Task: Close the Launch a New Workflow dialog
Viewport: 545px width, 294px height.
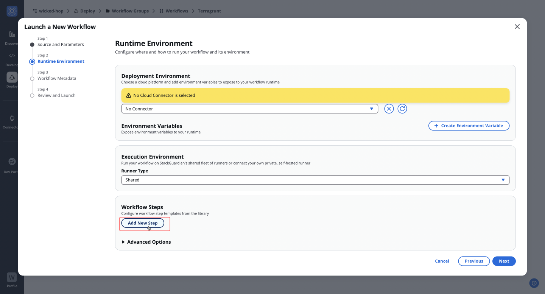Action: pos(517,26)
